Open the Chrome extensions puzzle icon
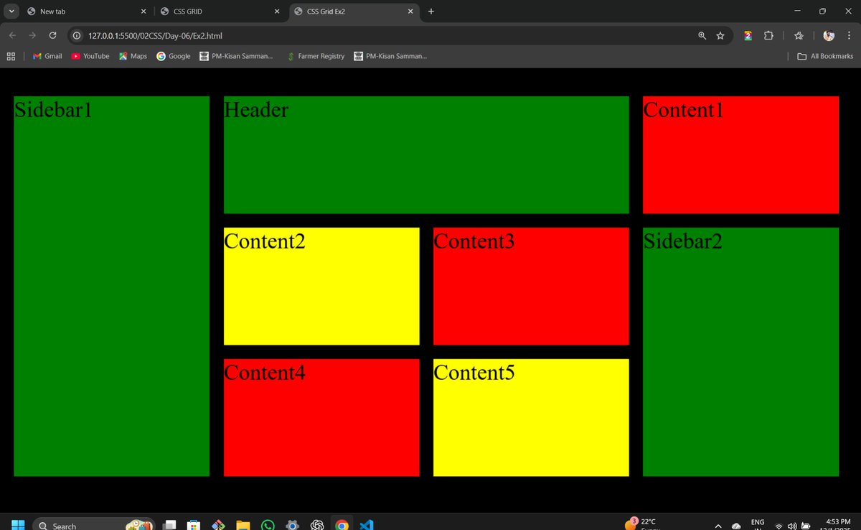 [x=768, y=35]
